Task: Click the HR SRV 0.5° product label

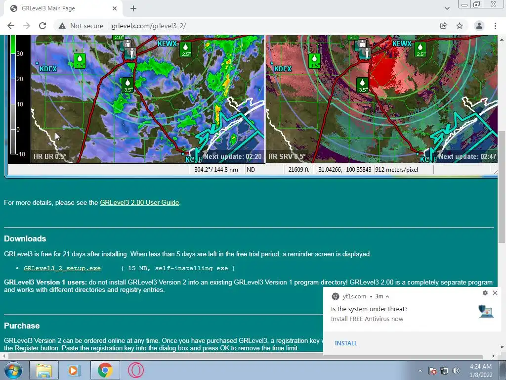Action: point(287,156)
